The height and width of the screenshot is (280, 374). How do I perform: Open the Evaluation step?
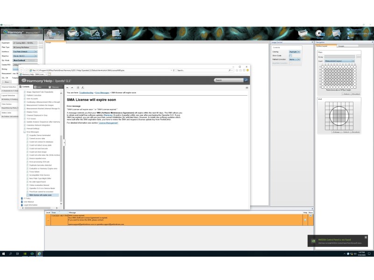point(116,34)
